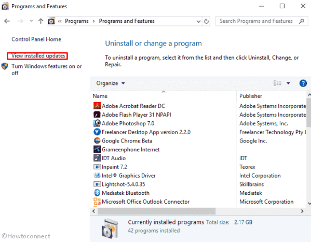311x242 pixels.
Task: Select Intel Graphics Driver entry
Action: (129, 176)
